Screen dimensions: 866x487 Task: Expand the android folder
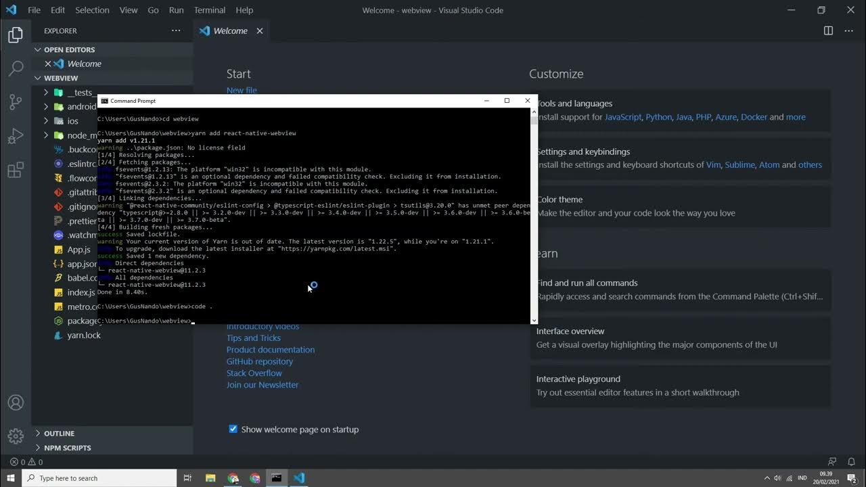(46, 107)
